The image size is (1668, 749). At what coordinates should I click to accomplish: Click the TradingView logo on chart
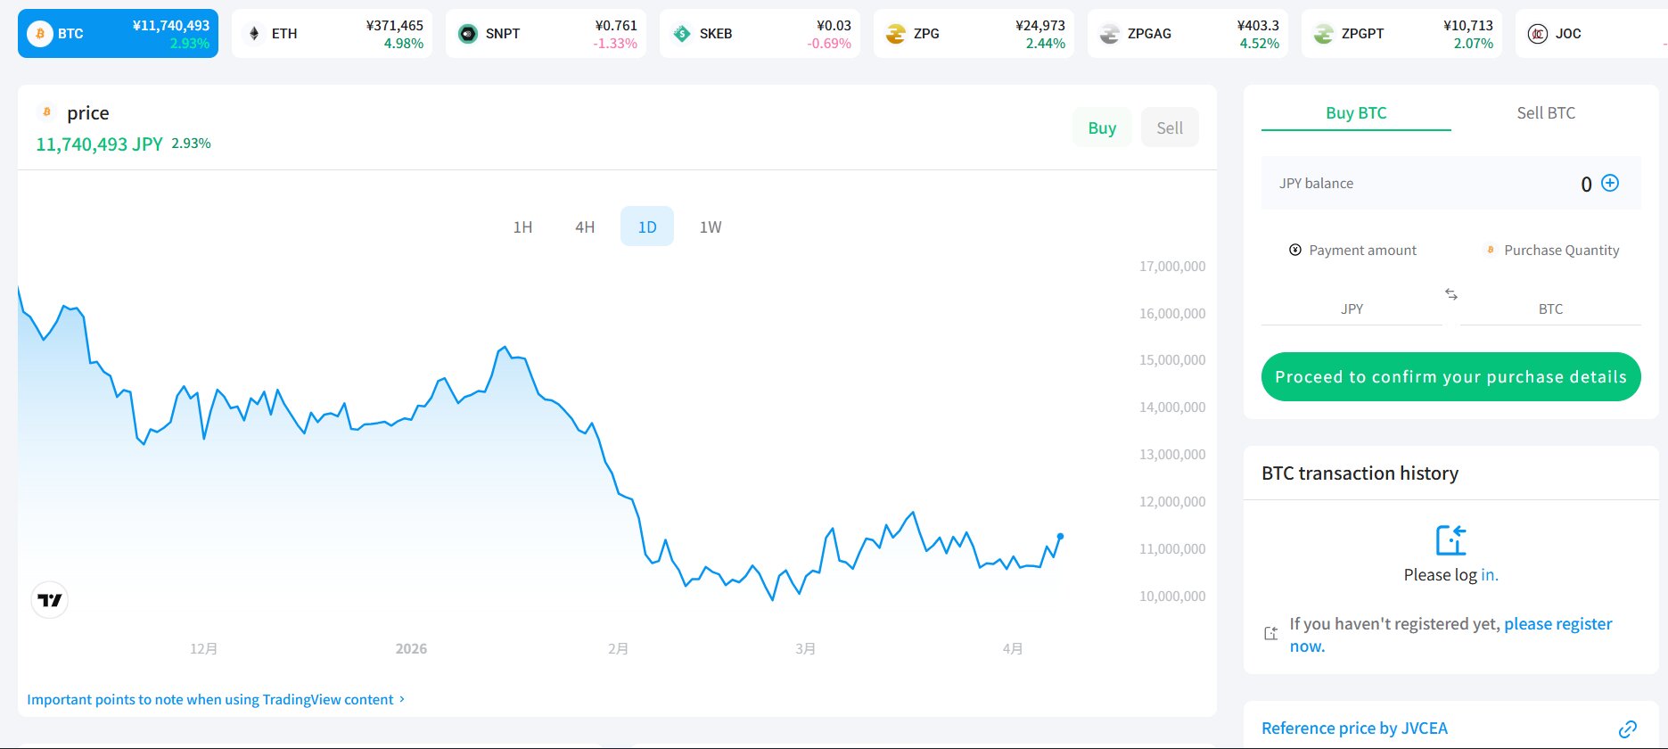click(50, 600)
